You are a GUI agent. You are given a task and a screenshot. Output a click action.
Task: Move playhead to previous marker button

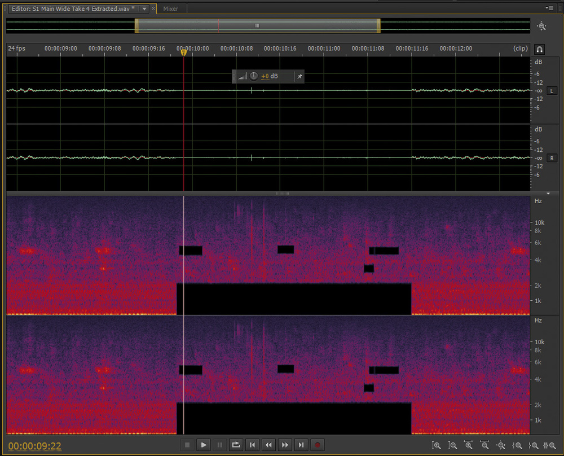(252, 445)
